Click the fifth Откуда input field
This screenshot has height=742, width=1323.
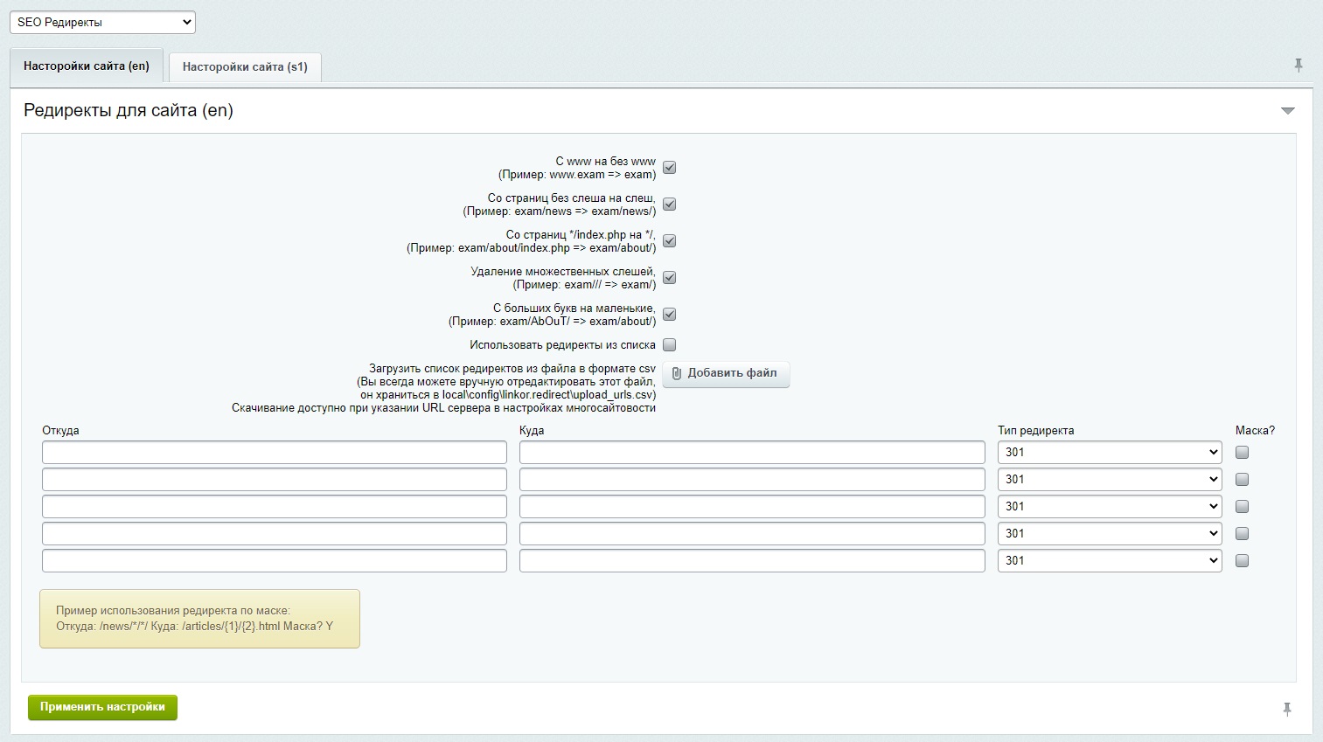275,560
